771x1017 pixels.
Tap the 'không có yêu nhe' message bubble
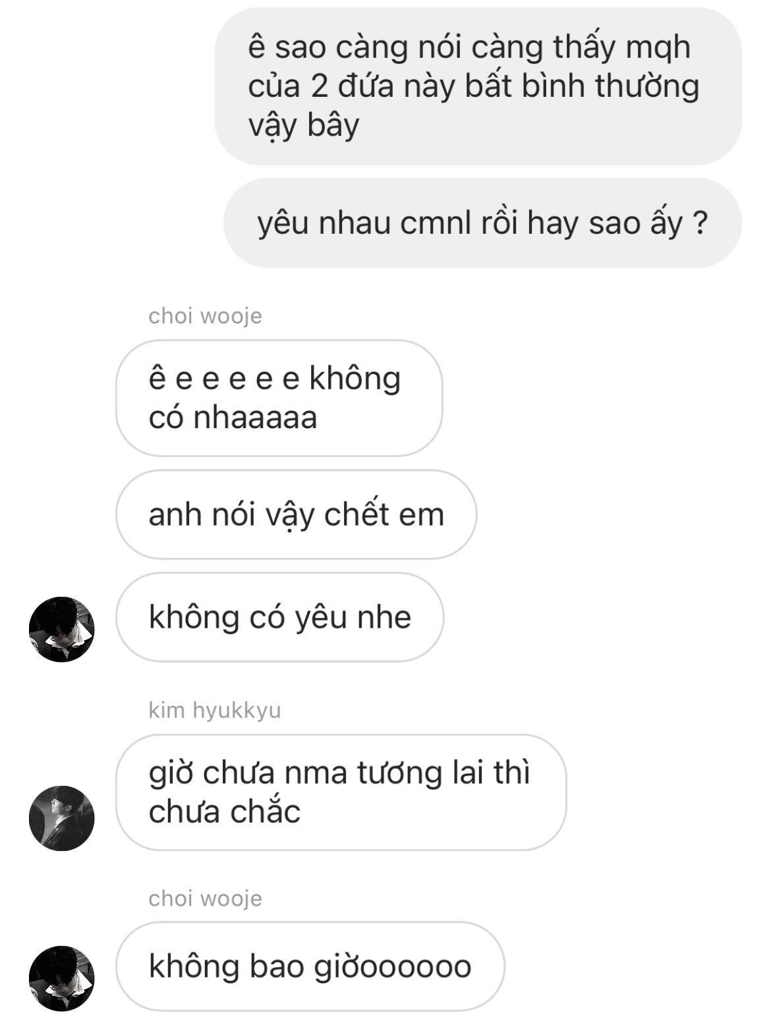coord(280,617)
